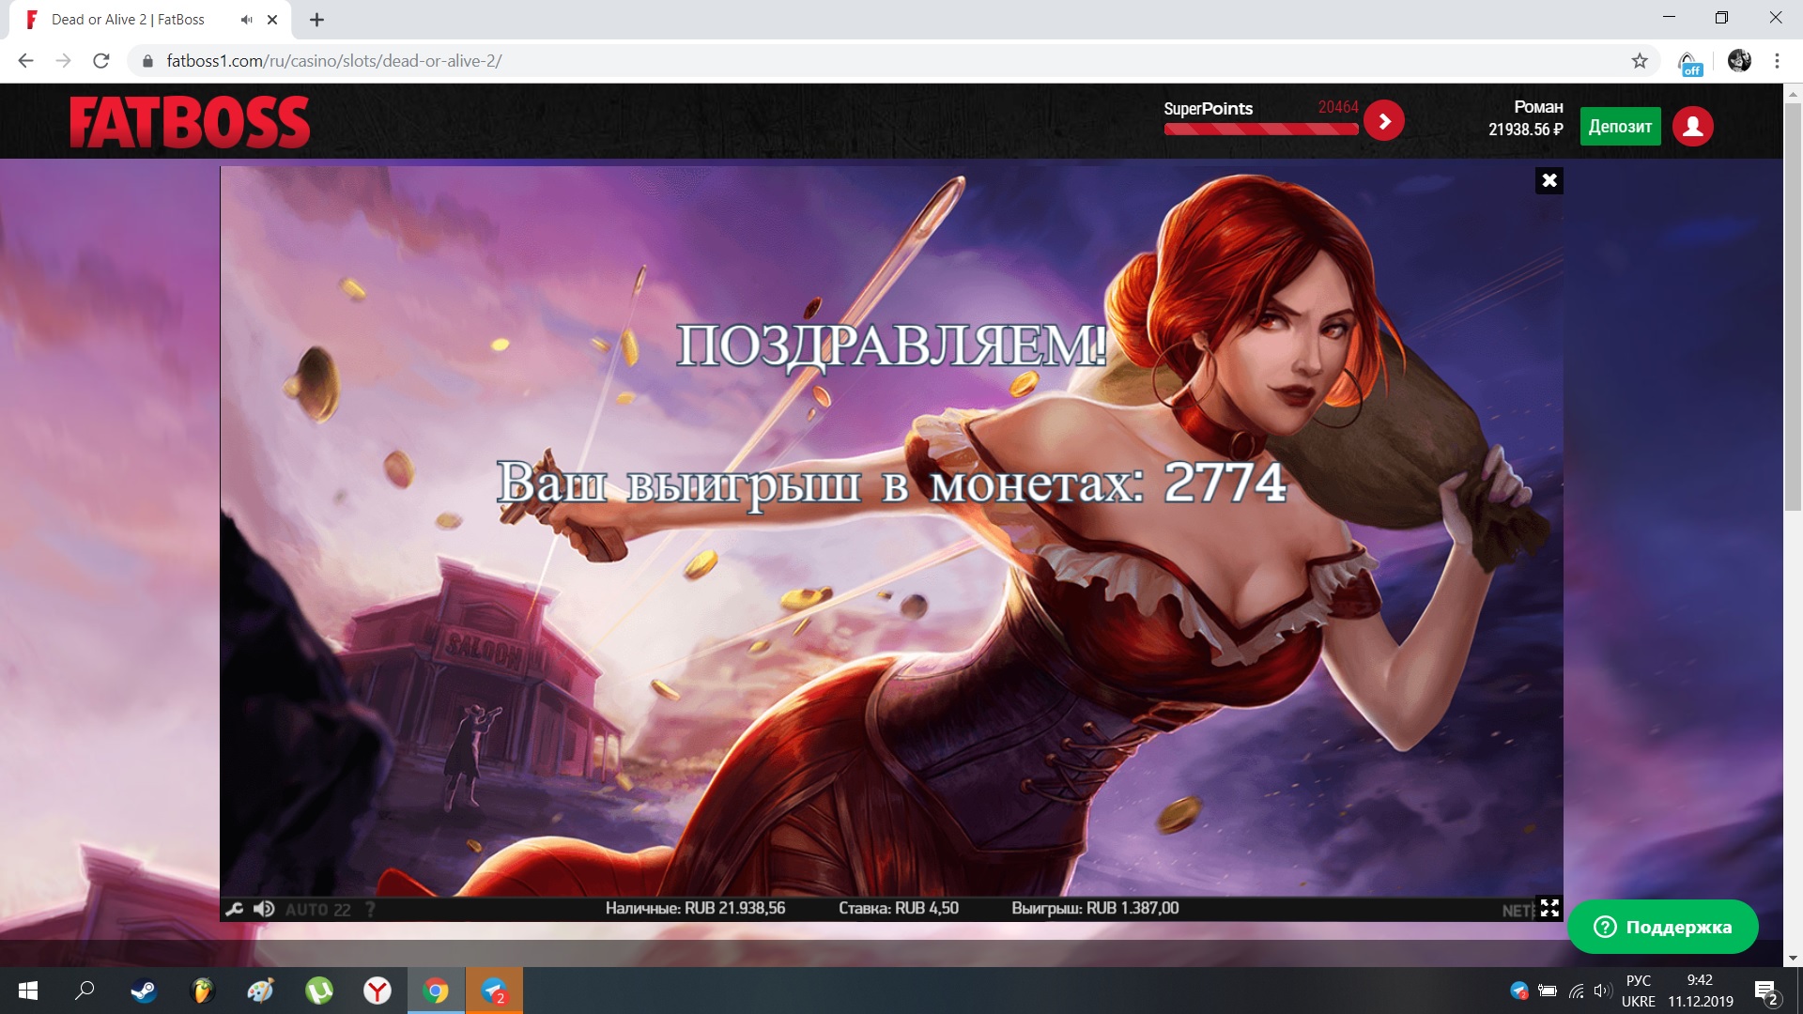Screen dimensions: 1803x1014
Task: Open the Поддержка support chat
Action: (1662, 927)
